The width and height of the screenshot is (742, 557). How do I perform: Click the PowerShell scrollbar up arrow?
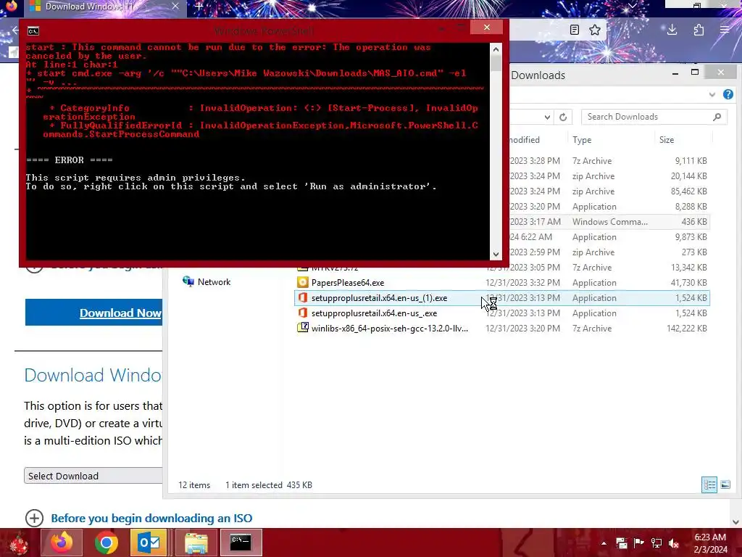click(496, 49)
